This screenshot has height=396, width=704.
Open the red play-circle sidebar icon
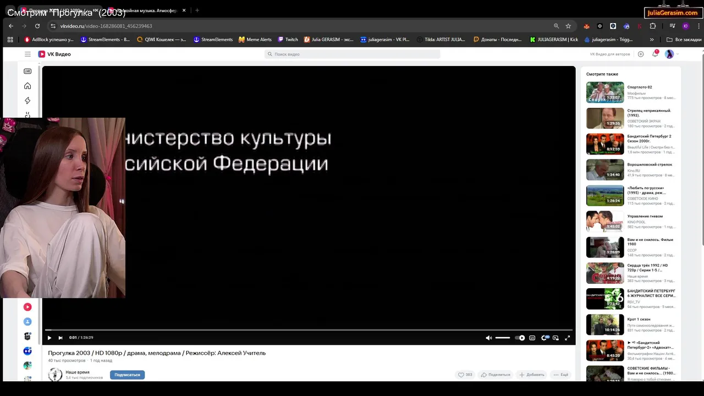tap(28, 307)
